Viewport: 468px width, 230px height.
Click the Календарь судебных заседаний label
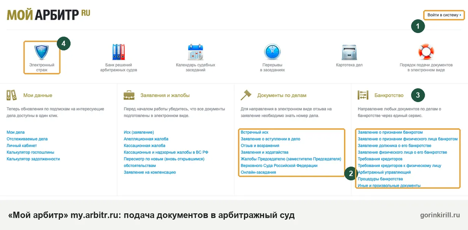pos(196,68)
